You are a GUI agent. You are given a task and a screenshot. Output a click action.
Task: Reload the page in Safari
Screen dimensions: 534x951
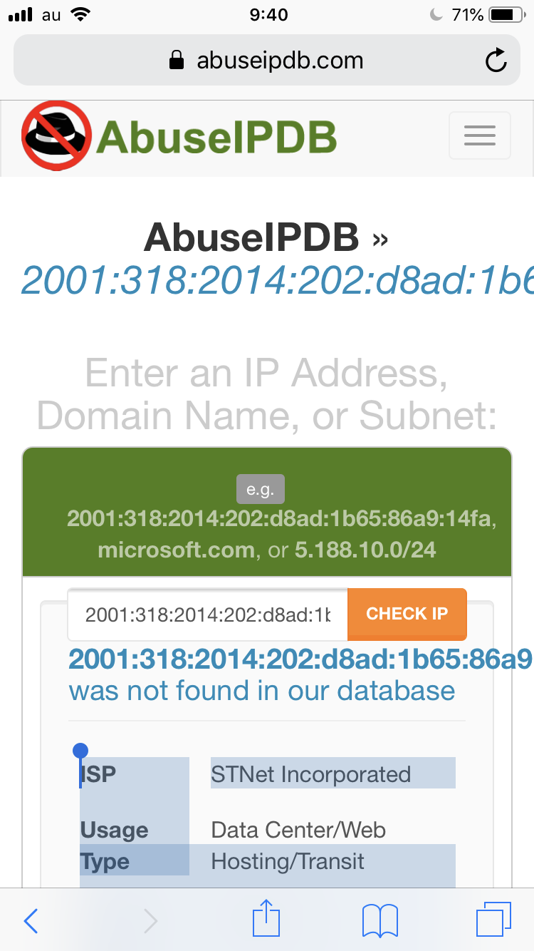[496, 61]
